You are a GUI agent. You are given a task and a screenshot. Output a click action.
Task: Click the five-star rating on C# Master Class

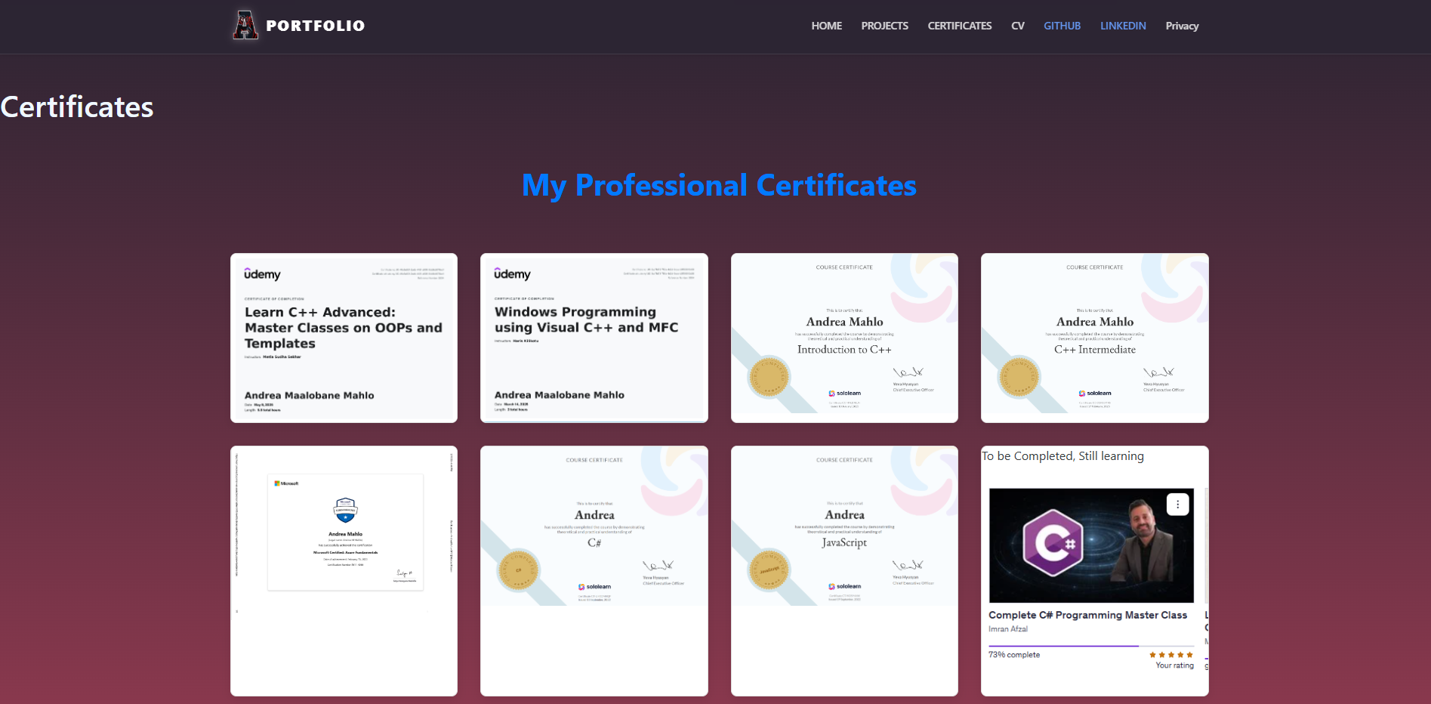(x=1170, y=655)
